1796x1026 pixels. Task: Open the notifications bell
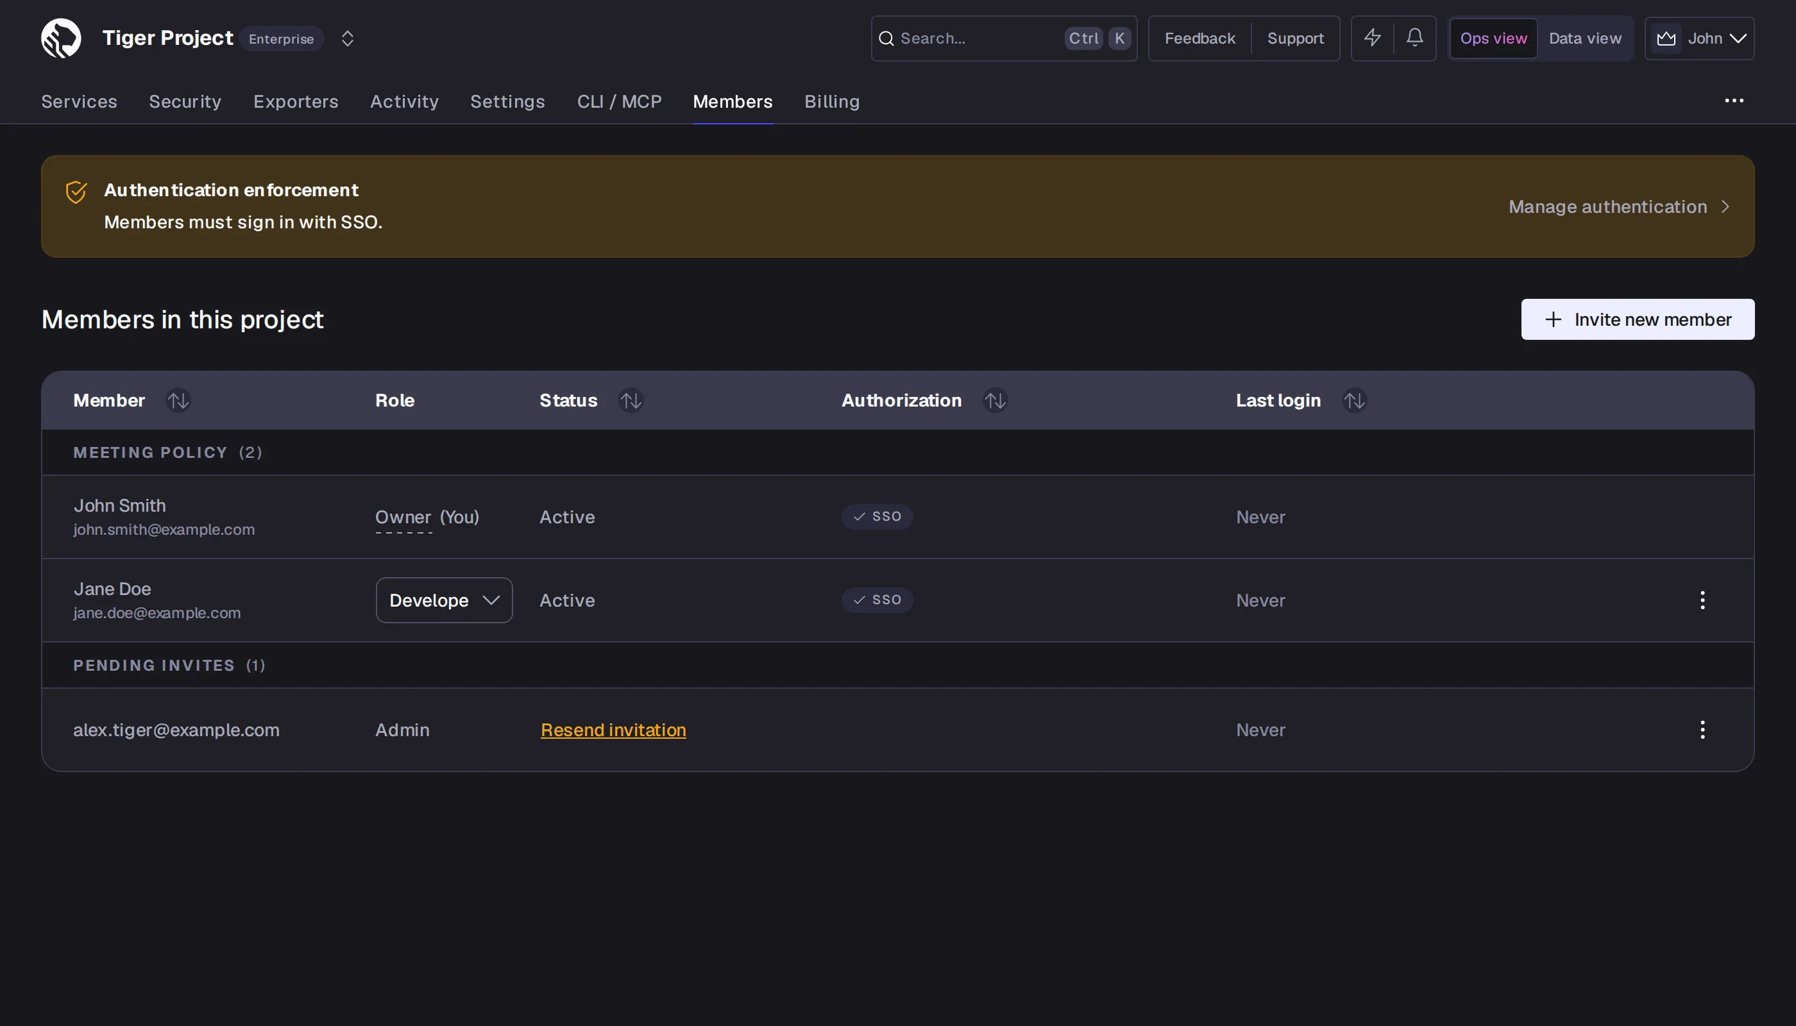(x=1414, y=37)
